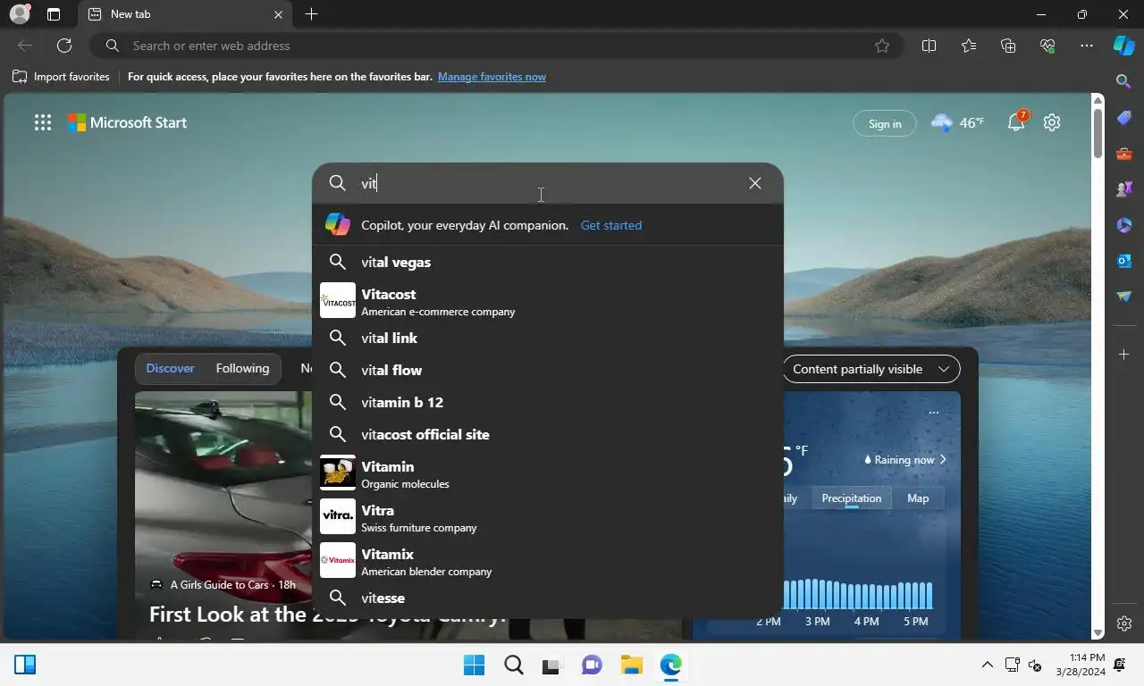Select suggestion vitacost official site
The height and width of the screenshot is (686, 1144).
click(547, 434)
